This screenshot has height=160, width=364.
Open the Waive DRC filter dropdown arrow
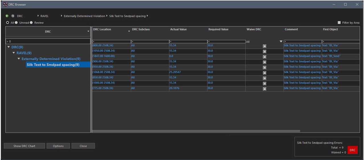281,42
